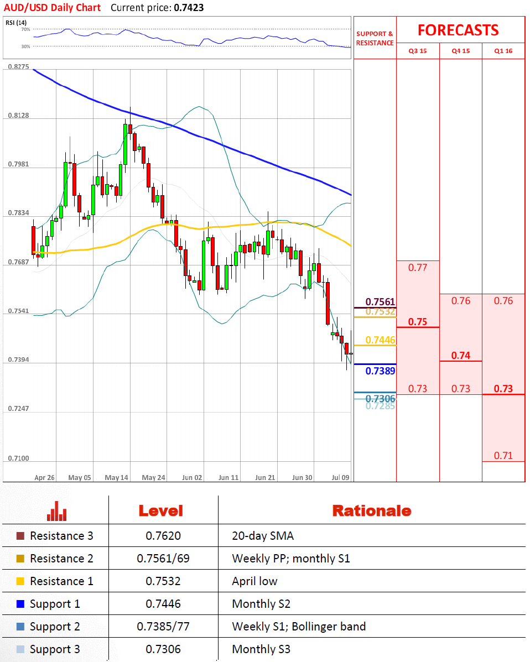
Task: Click the 20-day SMA rationale
Action: [x=263, y=536]
